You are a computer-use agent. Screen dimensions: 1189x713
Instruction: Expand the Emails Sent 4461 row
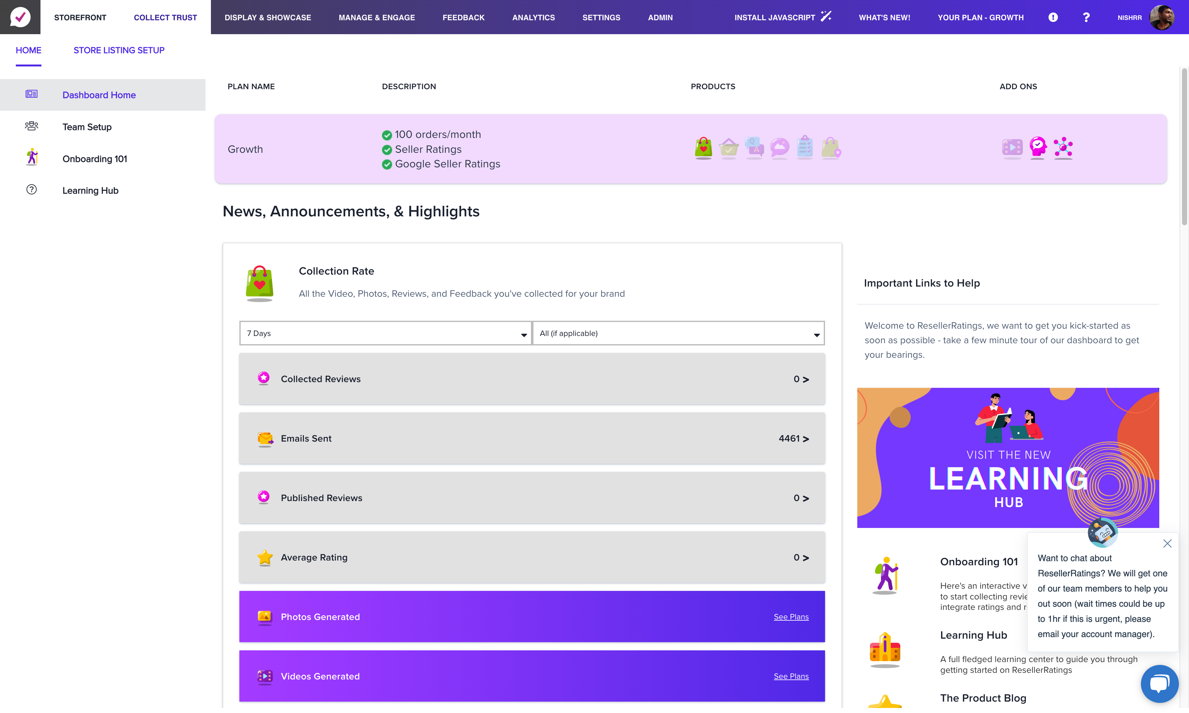(x=532, y=439)
